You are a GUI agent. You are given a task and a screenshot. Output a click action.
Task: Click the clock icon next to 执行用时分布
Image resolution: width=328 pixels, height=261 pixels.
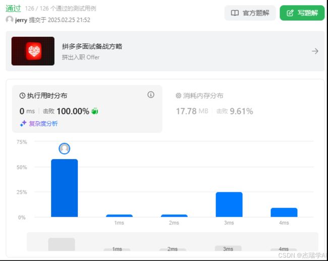[x=22, y=95]
